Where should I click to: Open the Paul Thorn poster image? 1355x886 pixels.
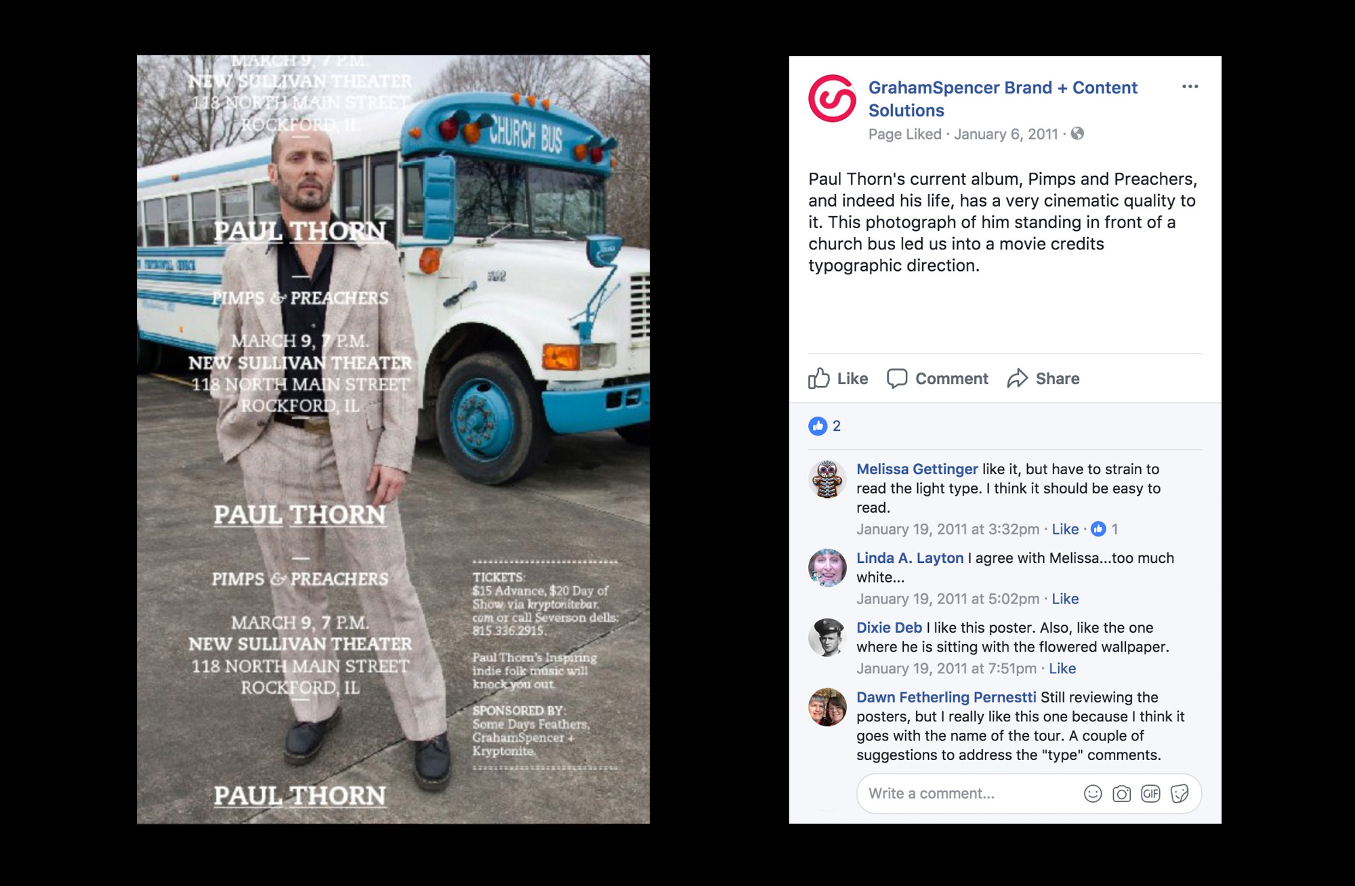393,440
